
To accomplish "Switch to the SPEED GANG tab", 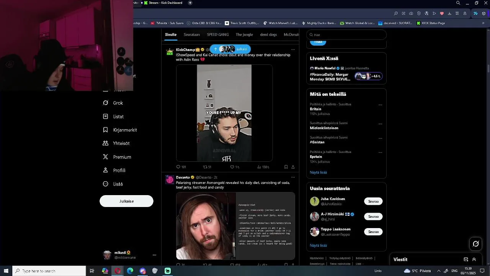I will [218, 34].
